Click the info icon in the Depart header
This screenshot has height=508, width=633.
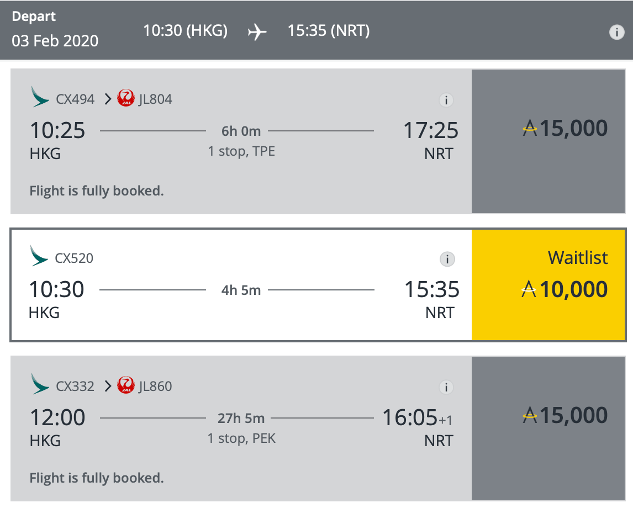point(616,32)
